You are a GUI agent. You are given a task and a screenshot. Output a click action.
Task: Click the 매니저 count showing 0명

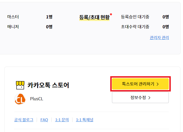[x=49, y=27]
